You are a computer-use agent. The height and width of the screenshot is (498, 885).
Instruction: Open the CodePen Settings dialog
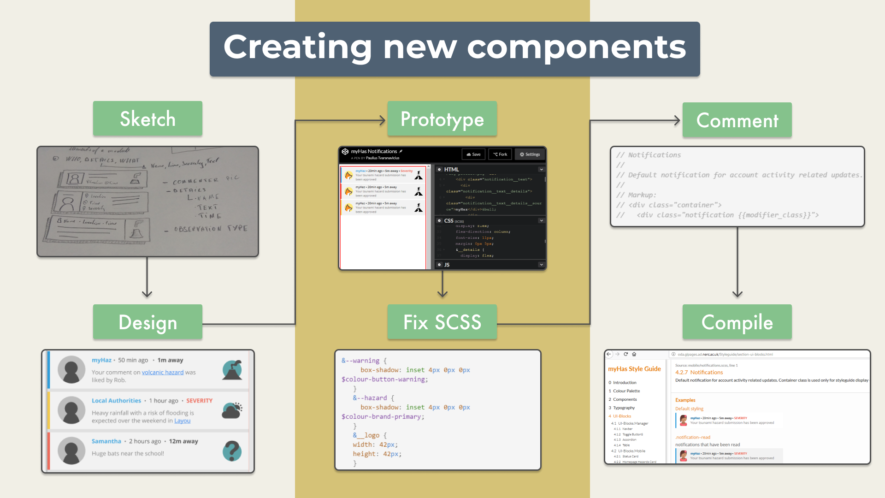[x=530, y=154]
